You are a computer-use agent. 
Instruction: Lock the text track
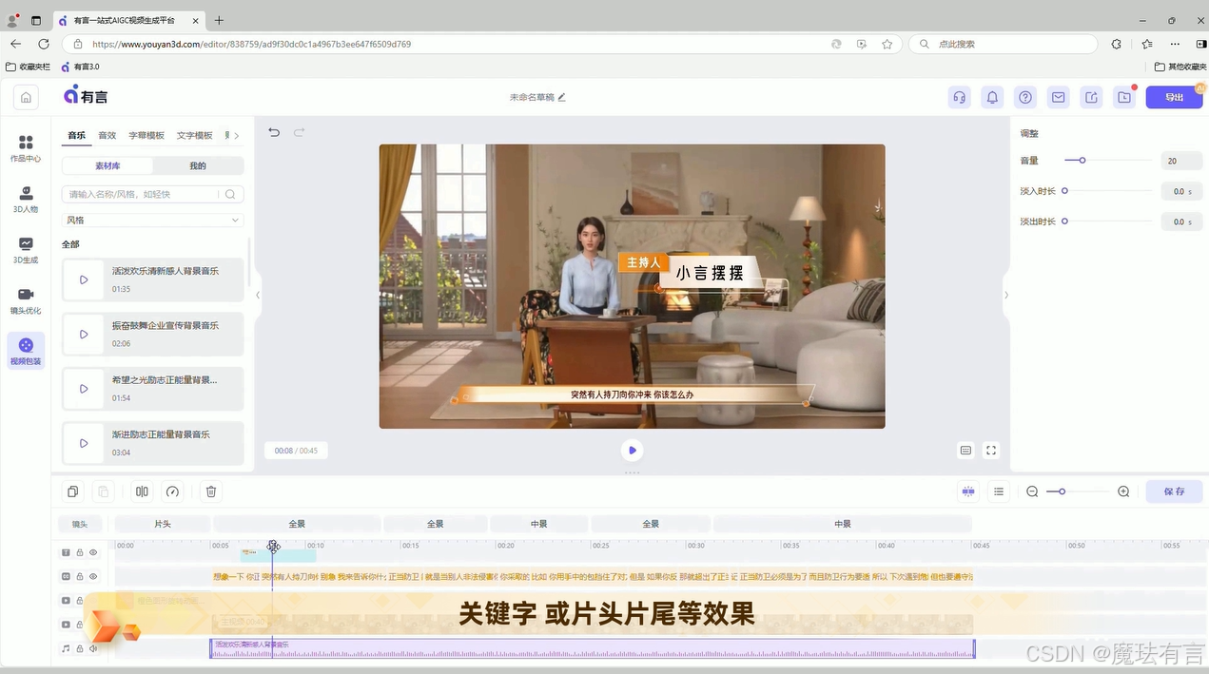[80, 552]
